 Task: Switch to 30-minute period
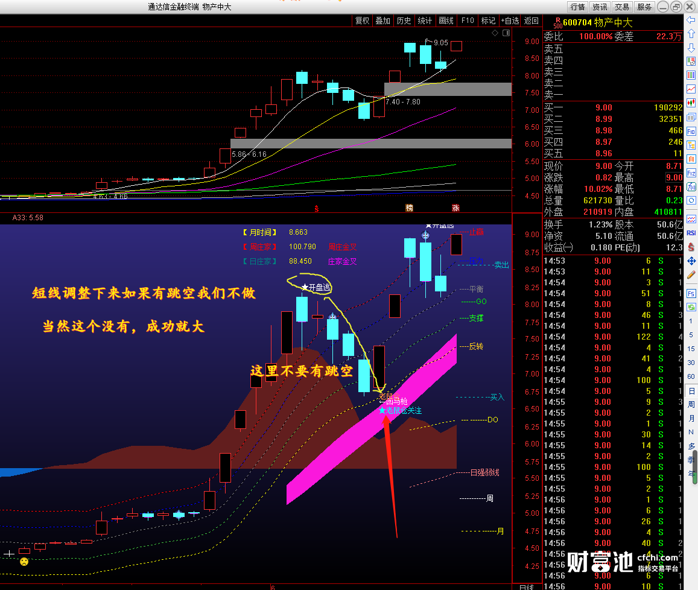coord(691,363)
